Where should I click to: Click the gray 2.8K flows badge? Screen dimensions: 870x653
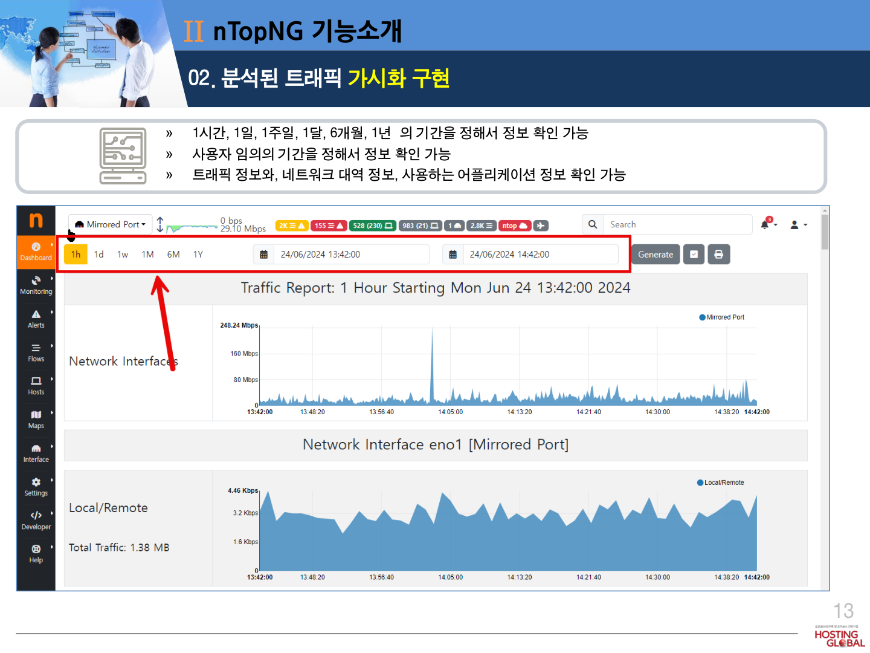tap(482, 226)
